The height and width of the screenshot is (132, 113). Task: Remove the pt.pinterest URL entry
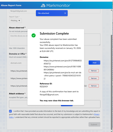94,86
